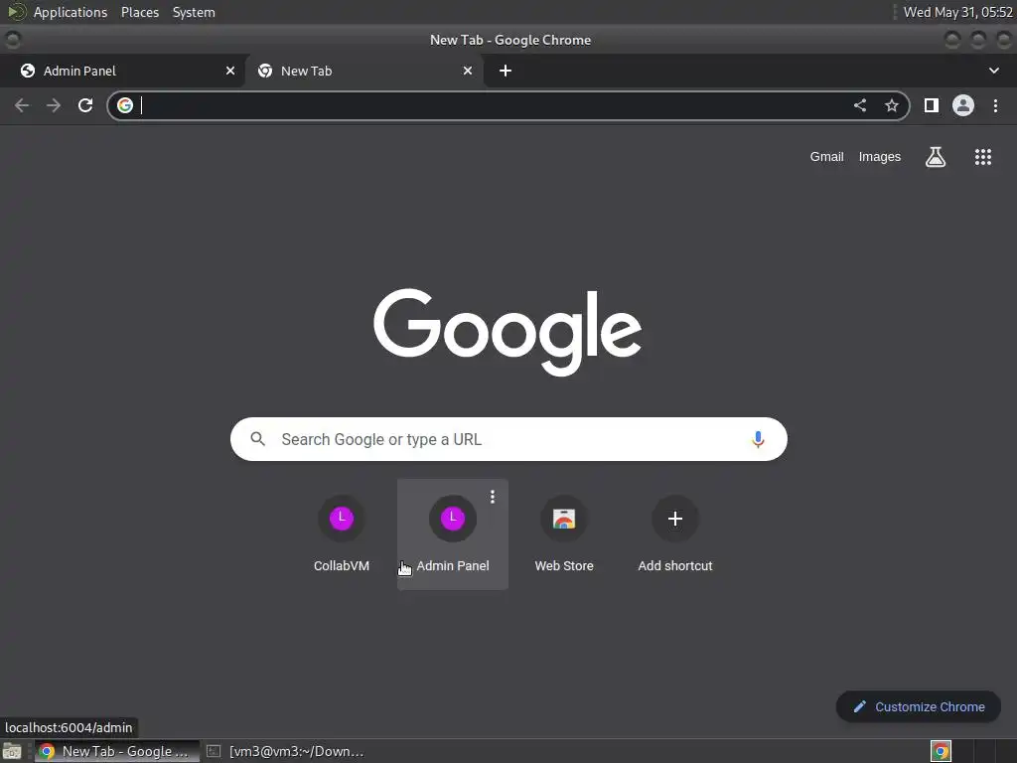This screenshot has height=763, width=1017.
Task: Start voice search with the microphone
Action: point(758,439)
